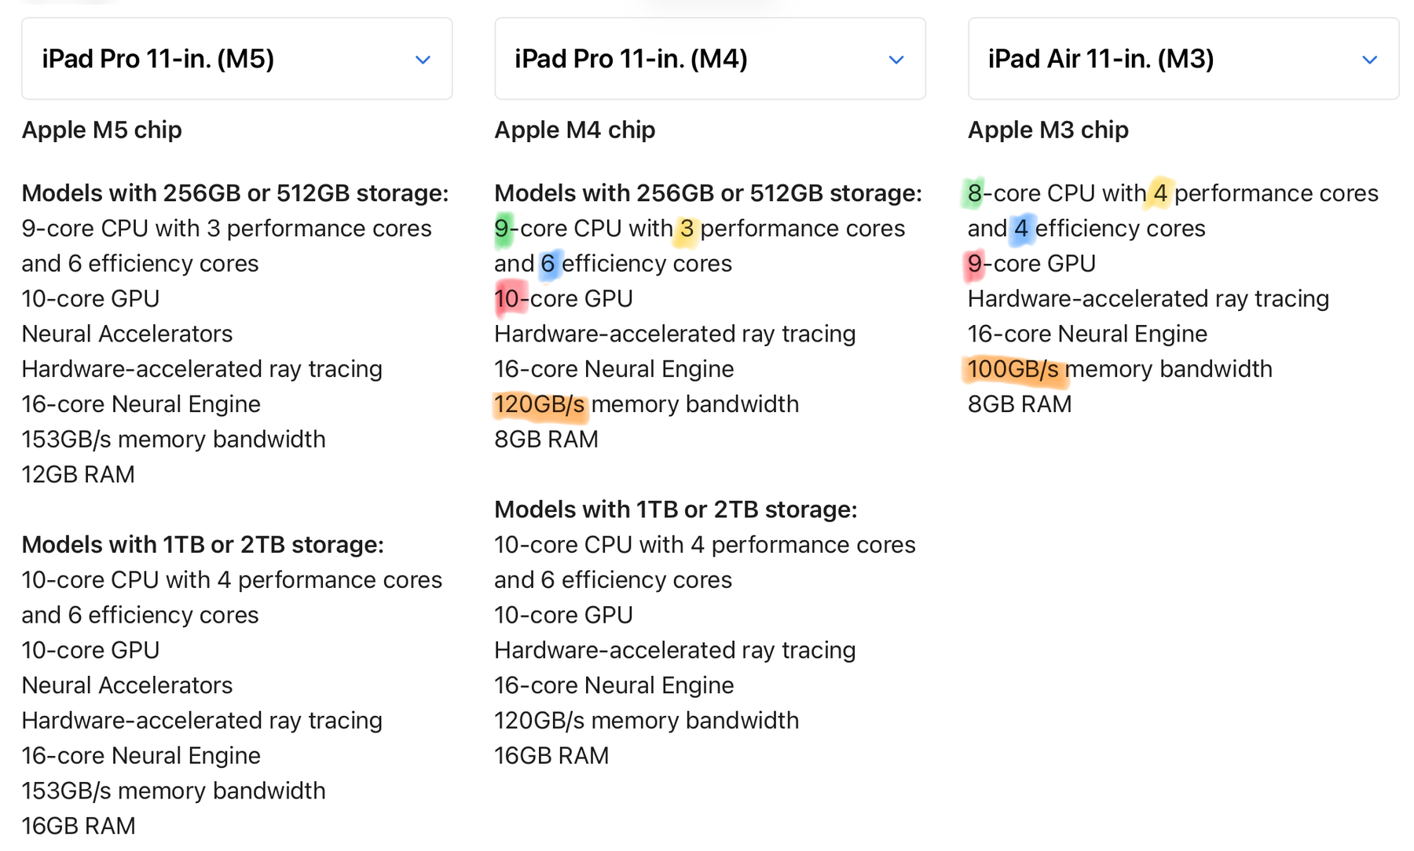Click the M3 '16-core Neural Engine' line
1414x851 pixels.
tap(1087, 334)
